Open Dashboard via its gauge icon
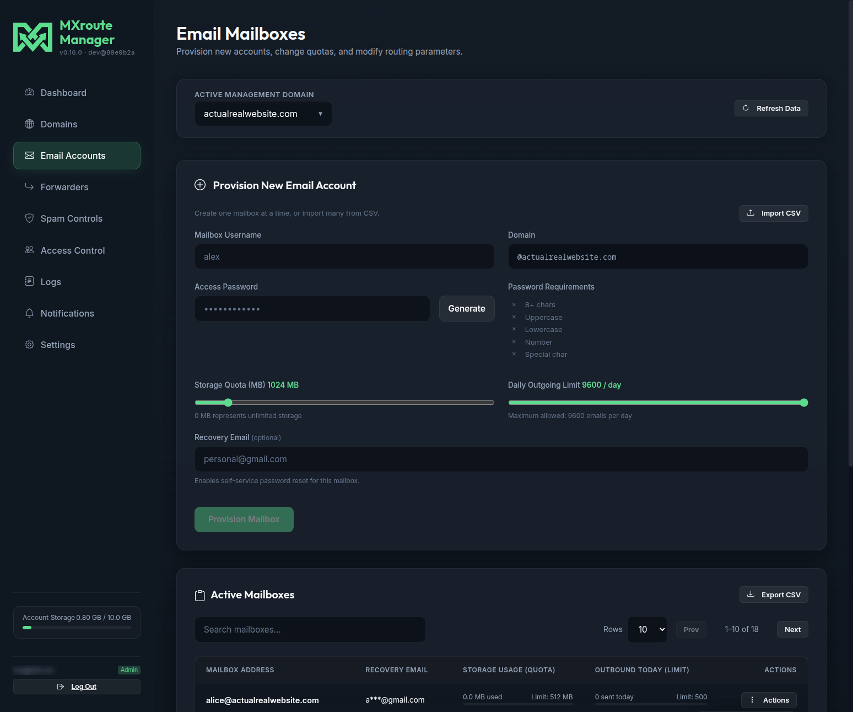This screenshot has width=853, height=712. [29, 93]
